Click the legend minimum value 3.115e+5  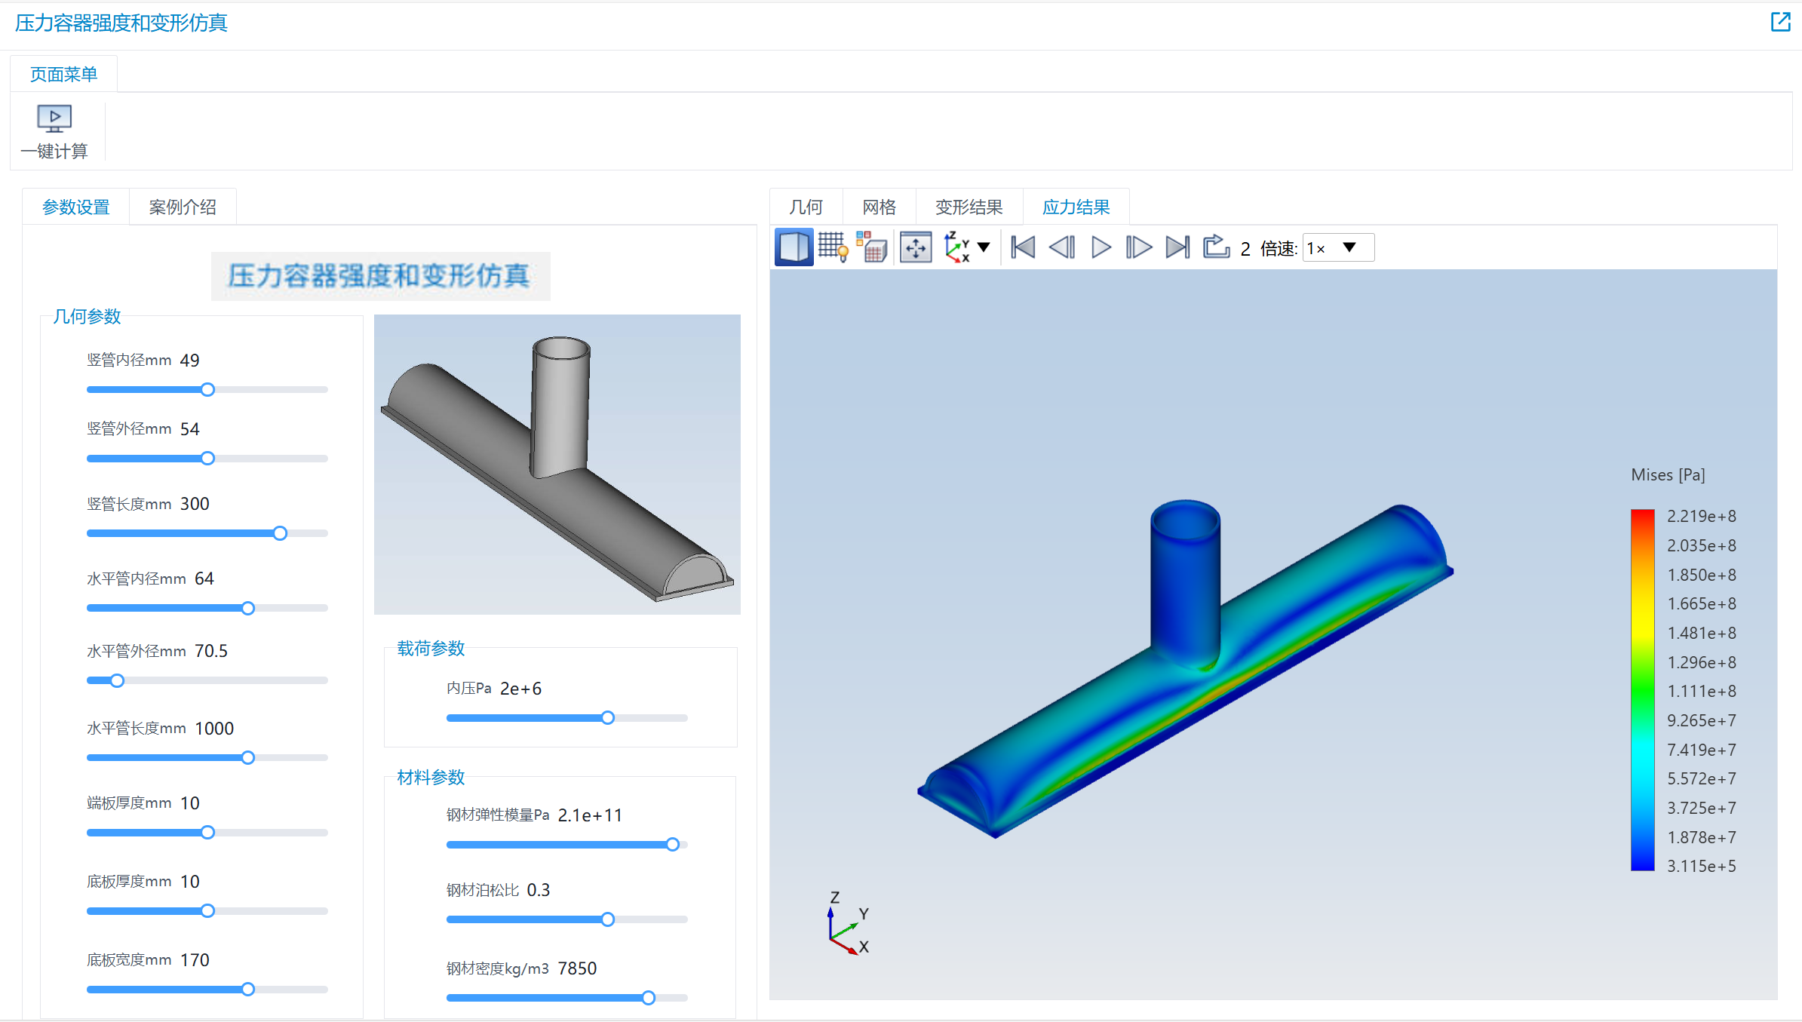pos(1701,866)
